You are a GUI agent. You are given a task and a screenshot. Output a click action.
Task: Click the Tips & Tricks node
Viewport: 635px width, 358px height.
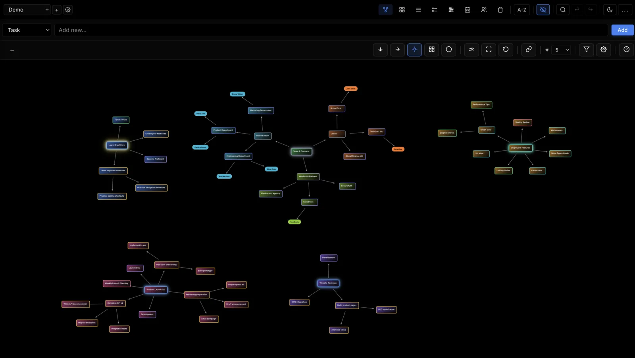pos(121,120)
